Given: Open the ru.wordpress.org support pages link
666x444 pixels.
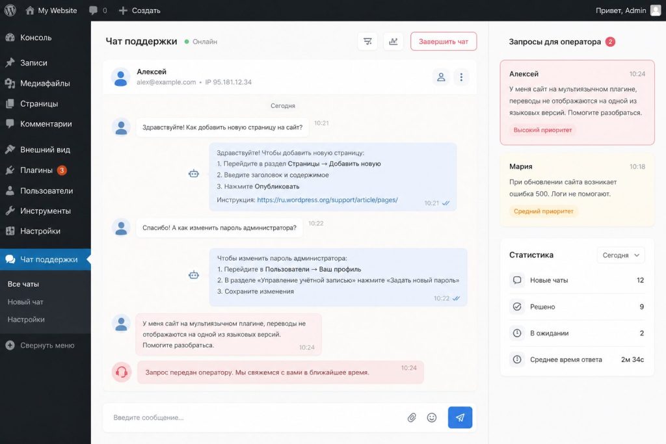Looking at the screenshot, I should pos(328,200).
